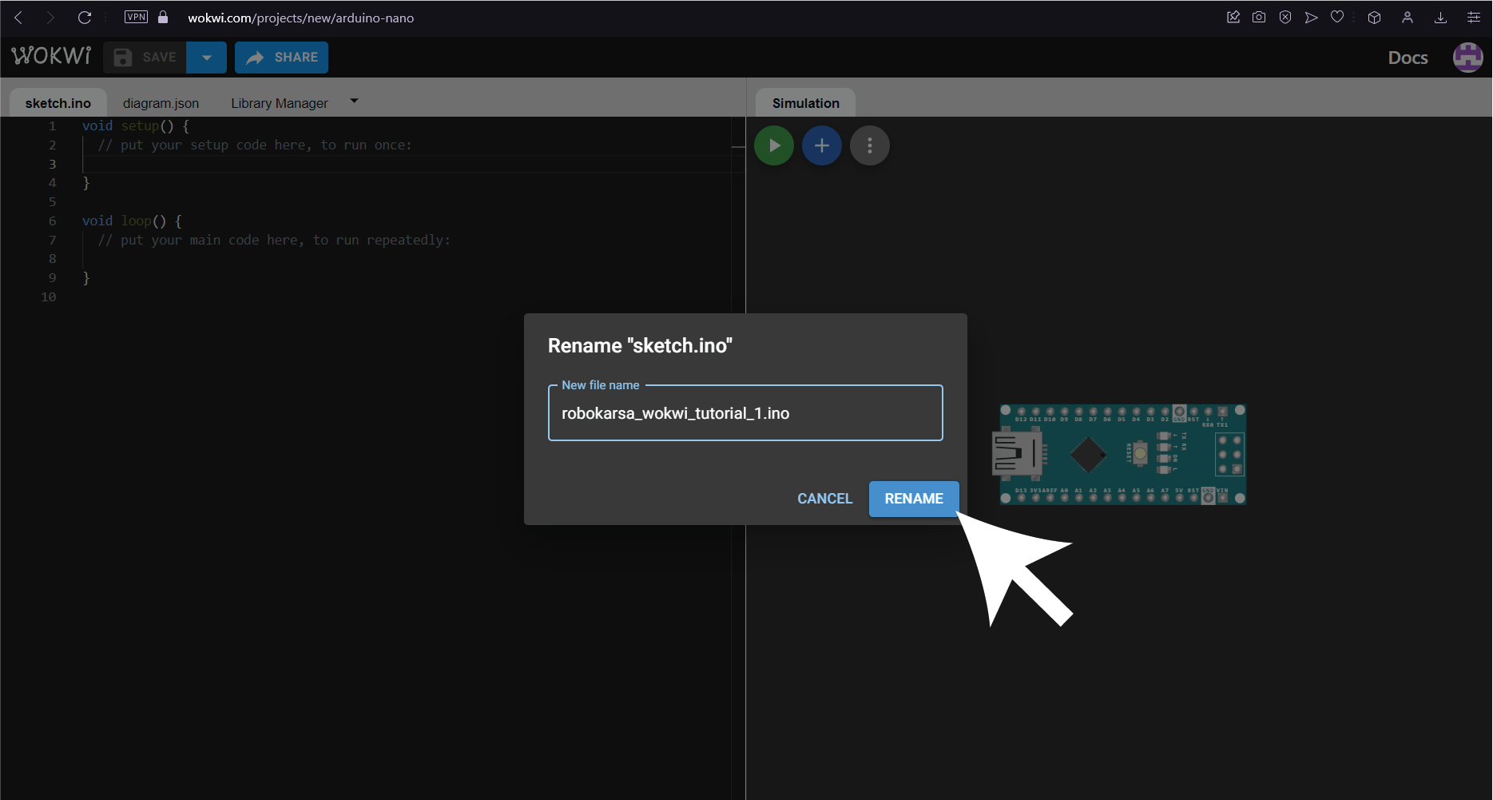Add page to bookmarks with heart icon
This screenshot has height=800, width=1493.
1337,17
